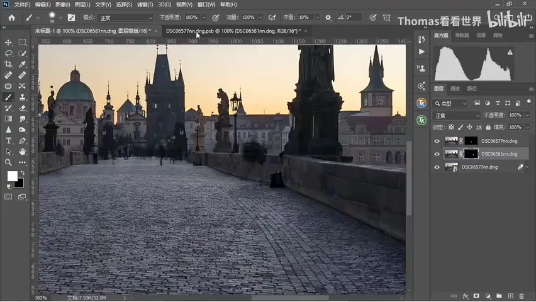
Task: Open the 窗口(W) menu
Action: pyautogui.click(x=206, y=4)
